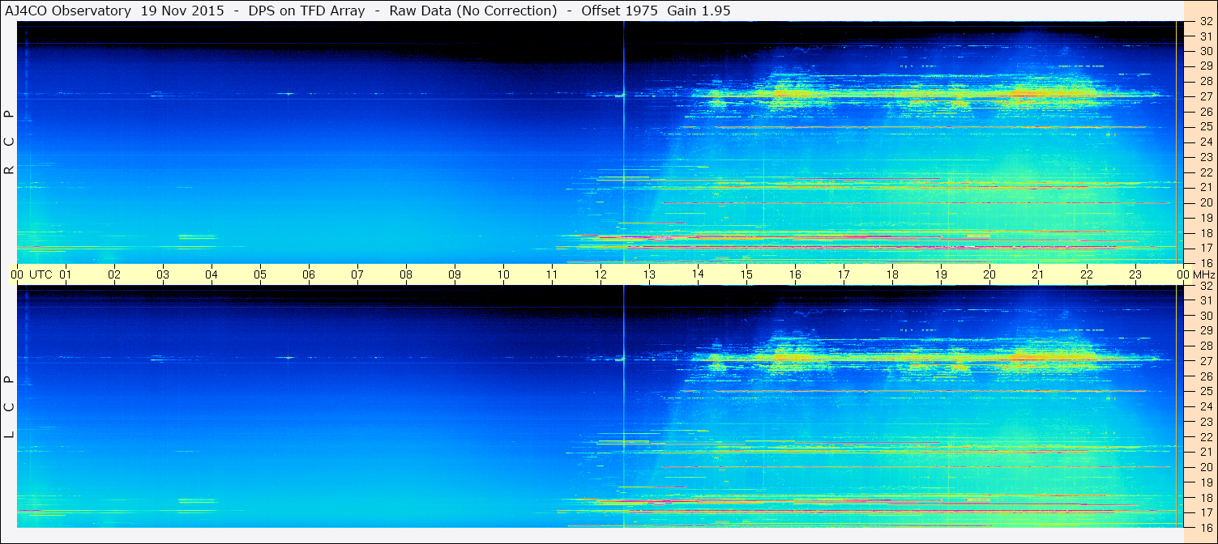Select hour 20 on the time axis
The height and width of the screenshot is (544, 1218).
click(x=989, y=274)
